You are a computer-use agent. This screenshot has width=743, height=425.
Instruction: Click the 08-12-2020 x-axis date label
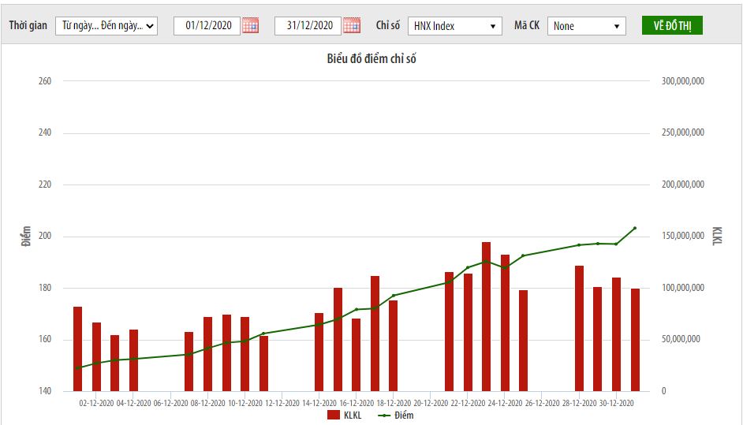point(207,403)
